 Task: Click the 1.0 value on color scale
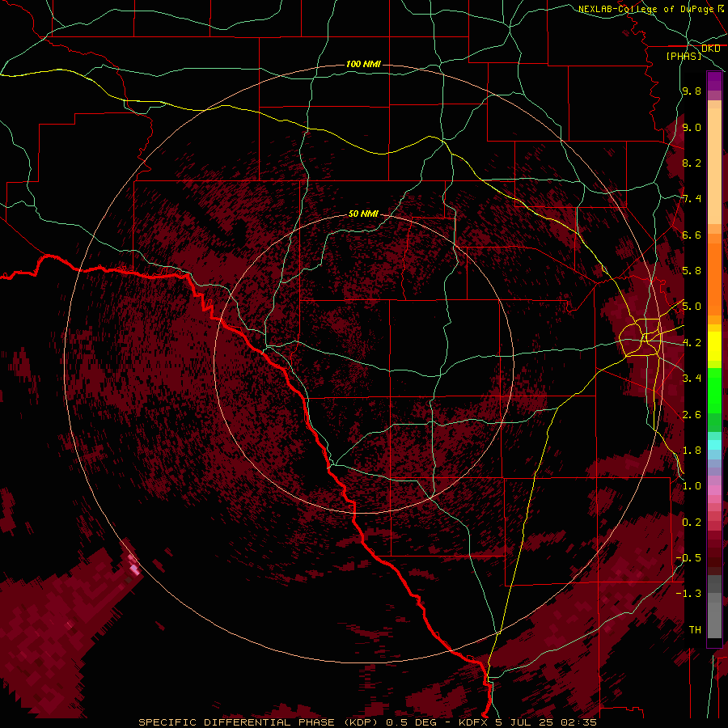692,486
